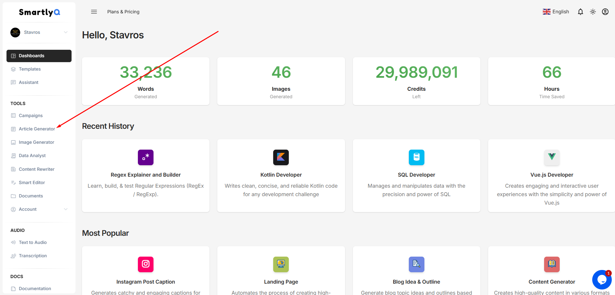Open the Content Generator template icon
The height and width of the screenshot is (295, 615).
pyautogui.click(x=552, y=264)
